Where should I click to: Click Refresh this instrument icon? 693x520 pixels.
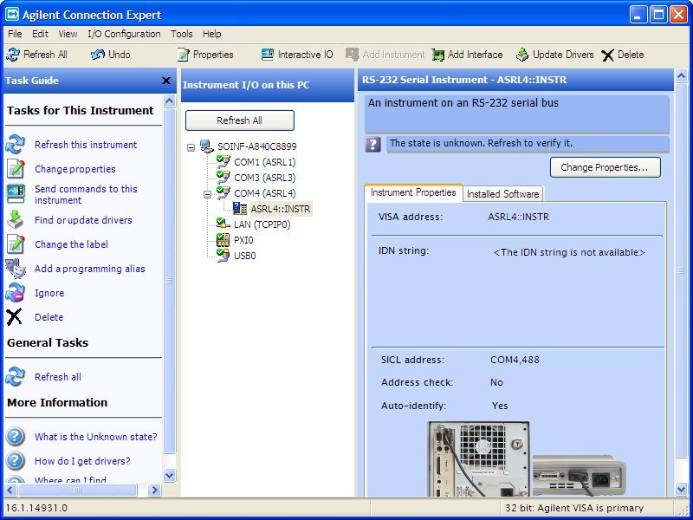pyautogui.click(x=15, y=145)
